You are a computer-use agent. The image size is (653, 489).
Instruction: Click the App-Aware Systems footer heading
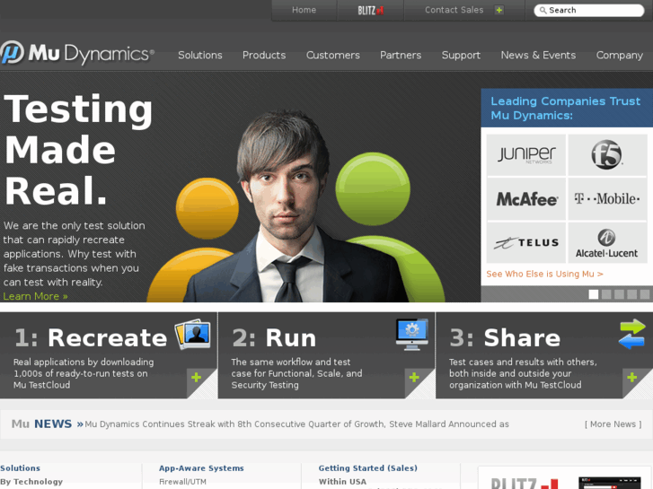(x=201, y=468)
